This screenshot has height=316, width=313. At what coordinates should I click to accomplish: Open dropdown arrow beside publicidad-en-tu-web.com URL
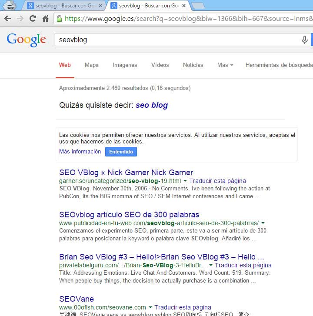tap(263, 223)
